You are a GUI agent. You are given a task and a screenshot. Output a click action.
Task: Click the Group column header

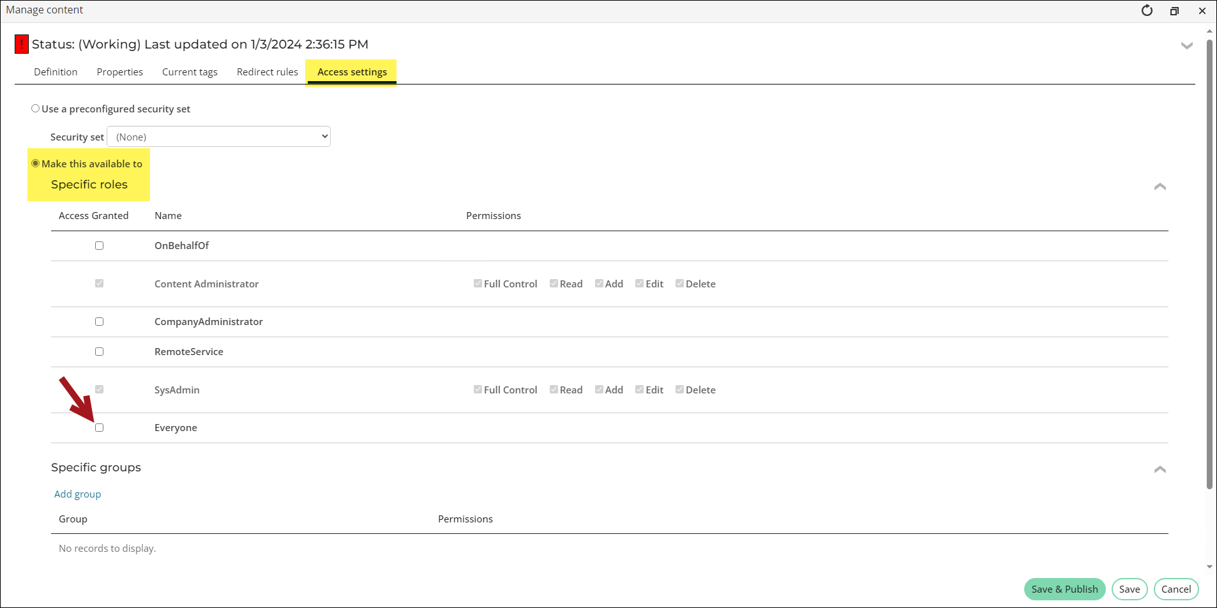click(x=73, y=519)
